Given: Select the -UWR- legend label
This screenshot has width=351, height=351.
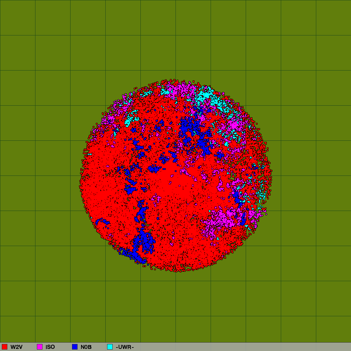Looking at the screenshot, I should [125, 347].
